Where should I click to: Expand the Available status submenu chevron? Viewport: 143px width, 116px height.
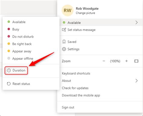[x=136, y=23]
